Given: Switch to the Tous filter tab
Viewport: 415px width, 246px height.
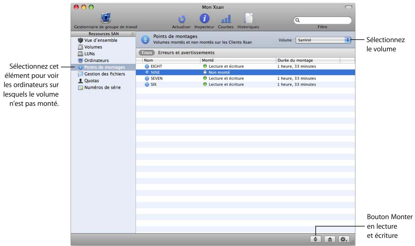Looking at the screenshot, I should click(x=146, y=53).
